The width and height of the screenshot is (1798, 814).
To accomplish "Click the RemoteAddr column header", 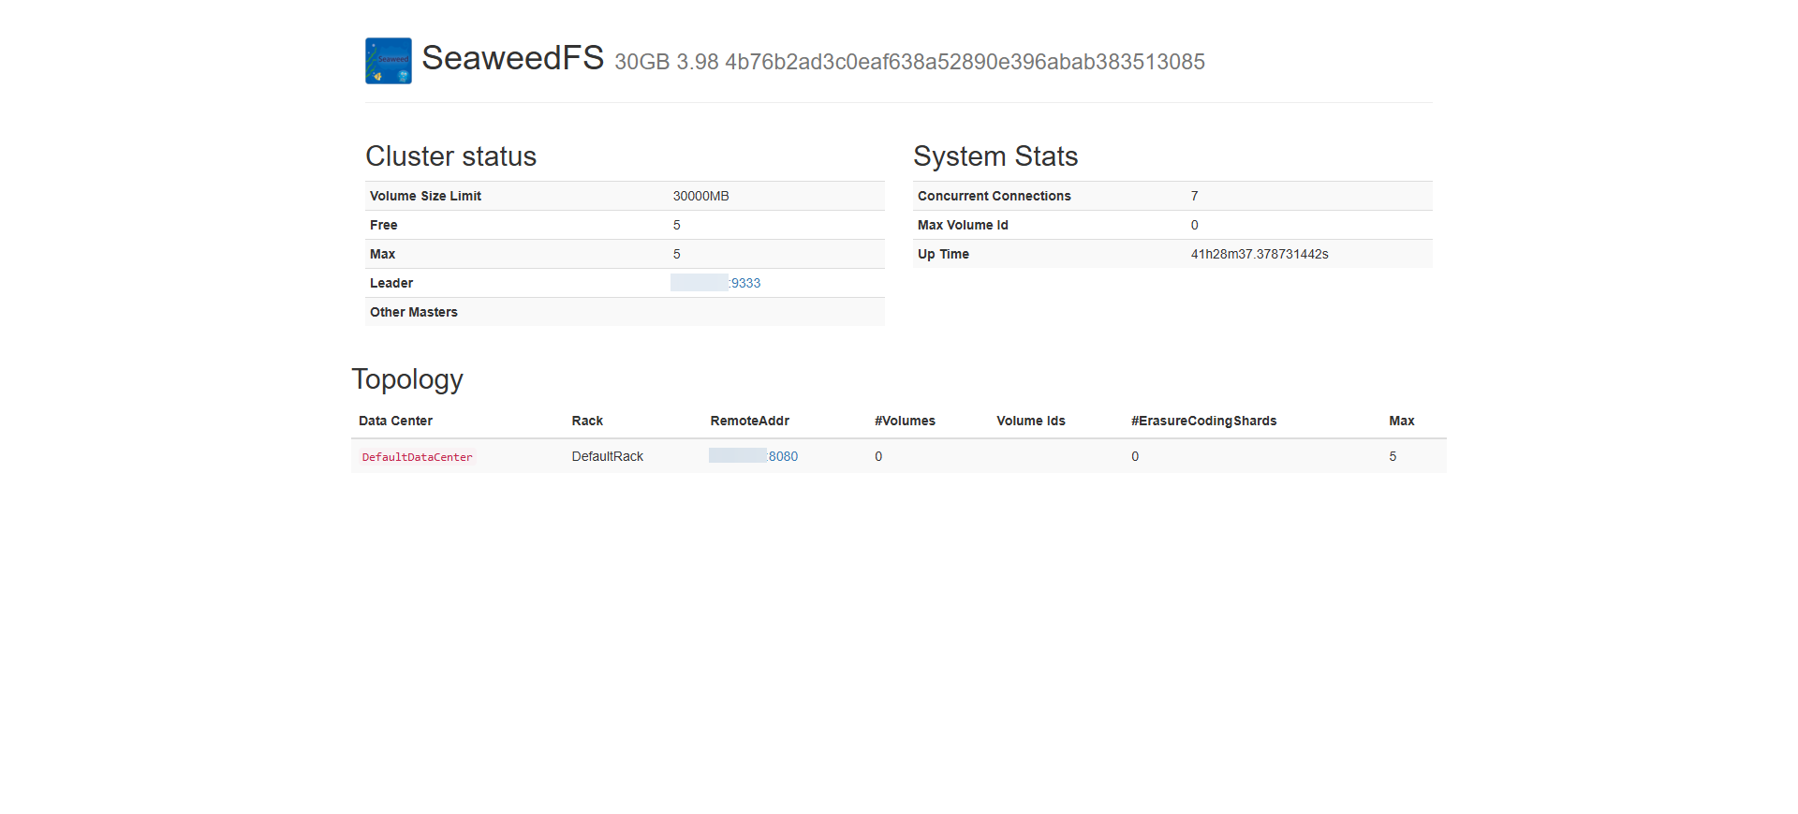I will point(749,421).
